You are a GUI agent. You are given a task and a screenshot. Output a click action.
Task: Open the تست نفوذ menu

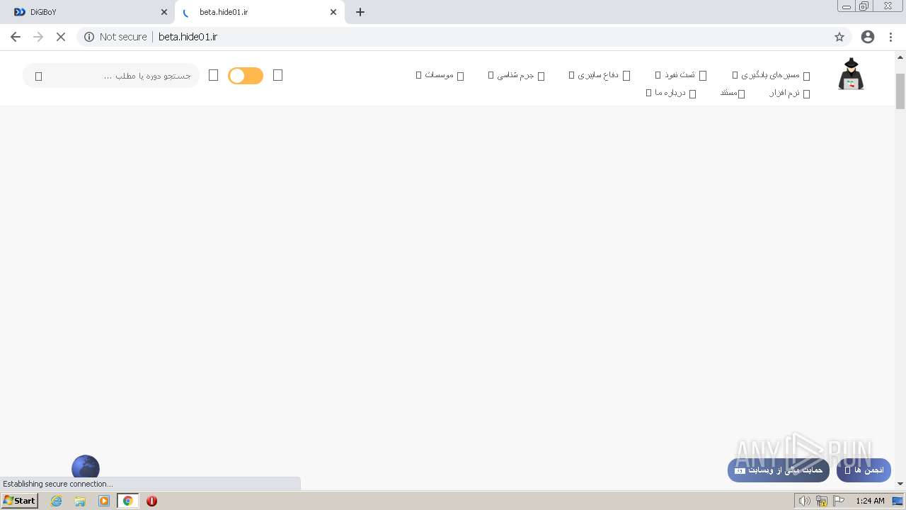680,75
